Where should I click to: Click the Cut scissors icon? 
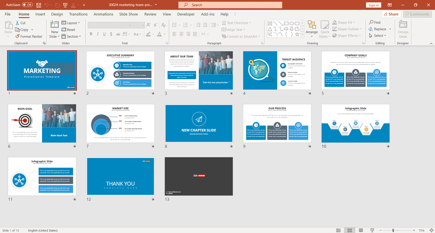pyautogui.click(x=18, y=23)
